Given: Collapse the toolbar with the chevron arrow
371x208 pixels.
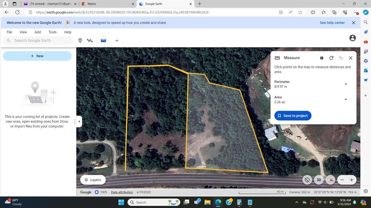Looking at the screenshot, I should point(117,40).
